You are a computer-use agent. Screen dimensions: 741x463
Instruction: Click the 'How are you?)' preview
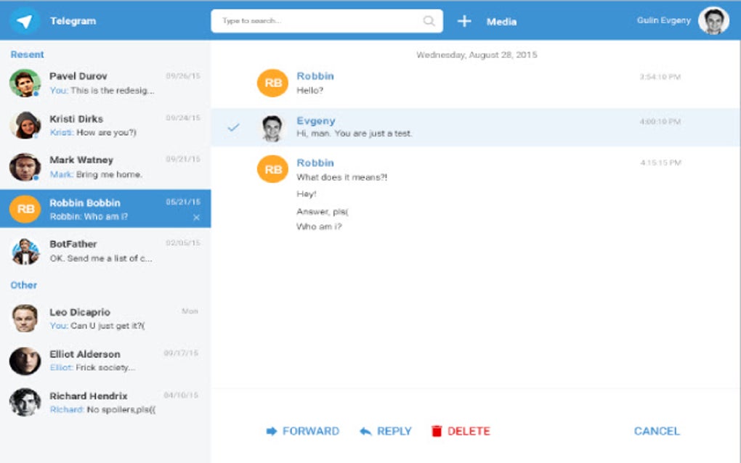pyautogui.click(x=106, y=133)
